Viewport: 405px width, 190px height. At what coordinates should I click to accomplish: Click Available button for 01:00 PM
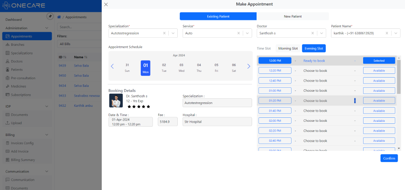pos(379,91)
